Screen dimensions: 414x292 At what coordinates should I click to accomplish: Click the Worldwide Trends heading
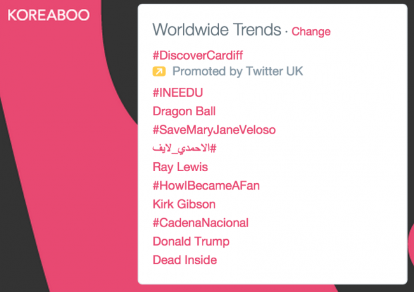click(217, 29)
